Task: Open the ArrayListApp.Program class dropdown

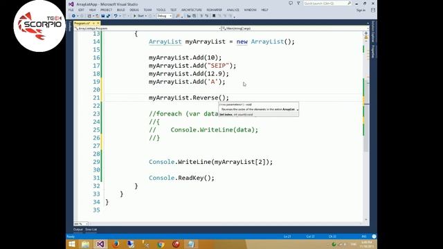Action: point(147,28)
